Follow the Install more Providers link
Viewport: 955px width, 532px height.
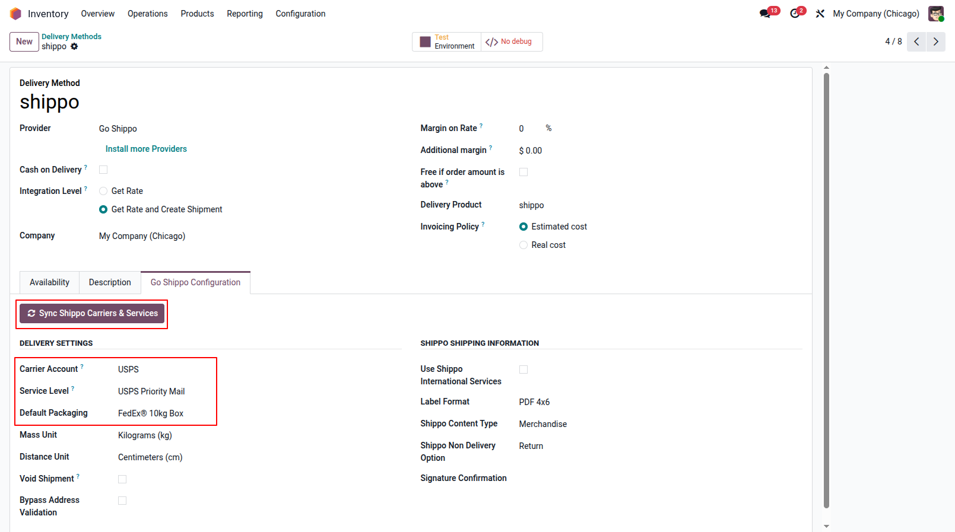[x=146, y=149]
